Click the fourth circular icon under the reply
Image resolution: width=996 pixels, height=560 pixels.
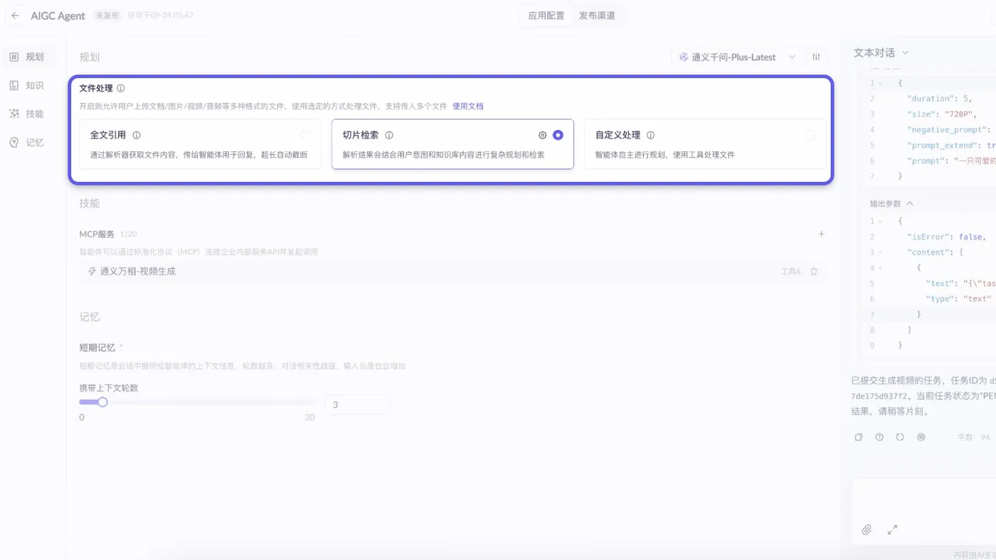(x=921, y=437)
